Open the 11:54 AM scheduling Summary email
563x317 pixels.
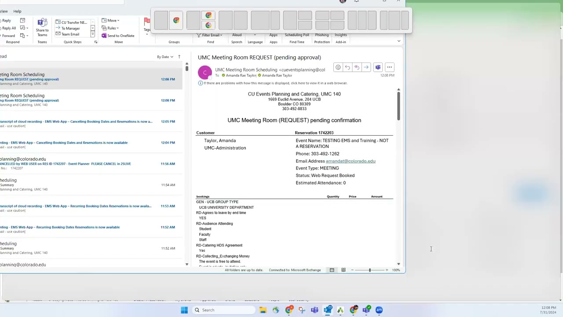pos(91,184)
